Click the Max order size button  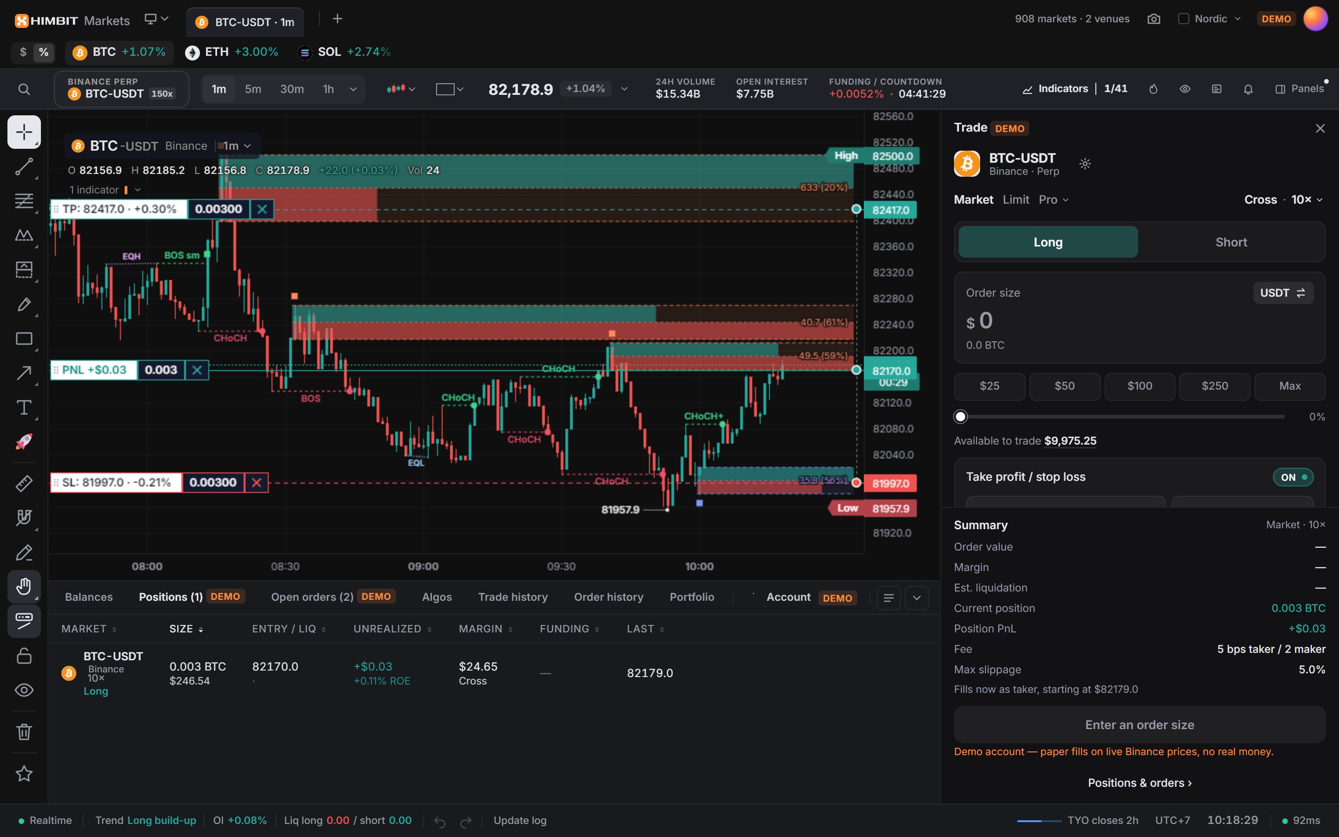1290,386
